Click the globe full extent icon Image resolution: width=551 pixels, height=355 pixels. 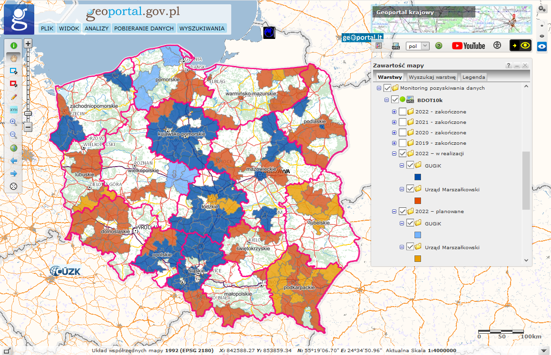coord(14,148)
